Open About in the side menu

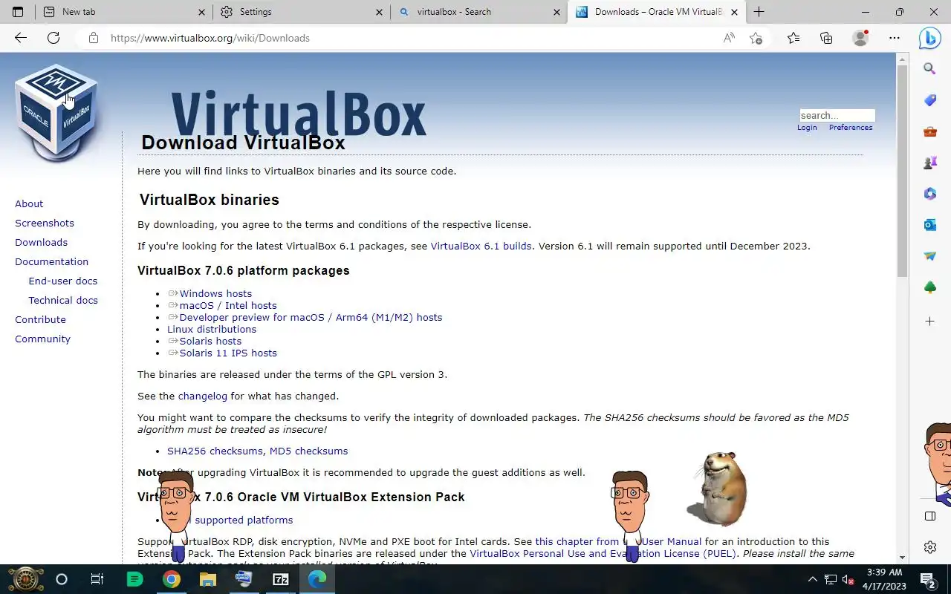29,203
